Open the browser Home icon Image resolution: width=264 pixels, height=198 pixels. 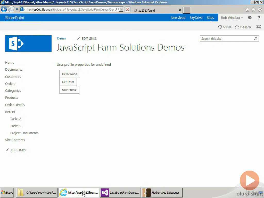click(x=247, y=10)
